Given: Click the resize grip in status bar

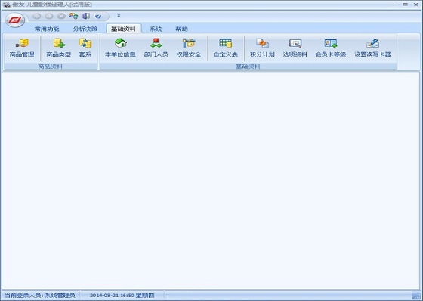Looking at the screenshot, I should click(x=415, y=296).
